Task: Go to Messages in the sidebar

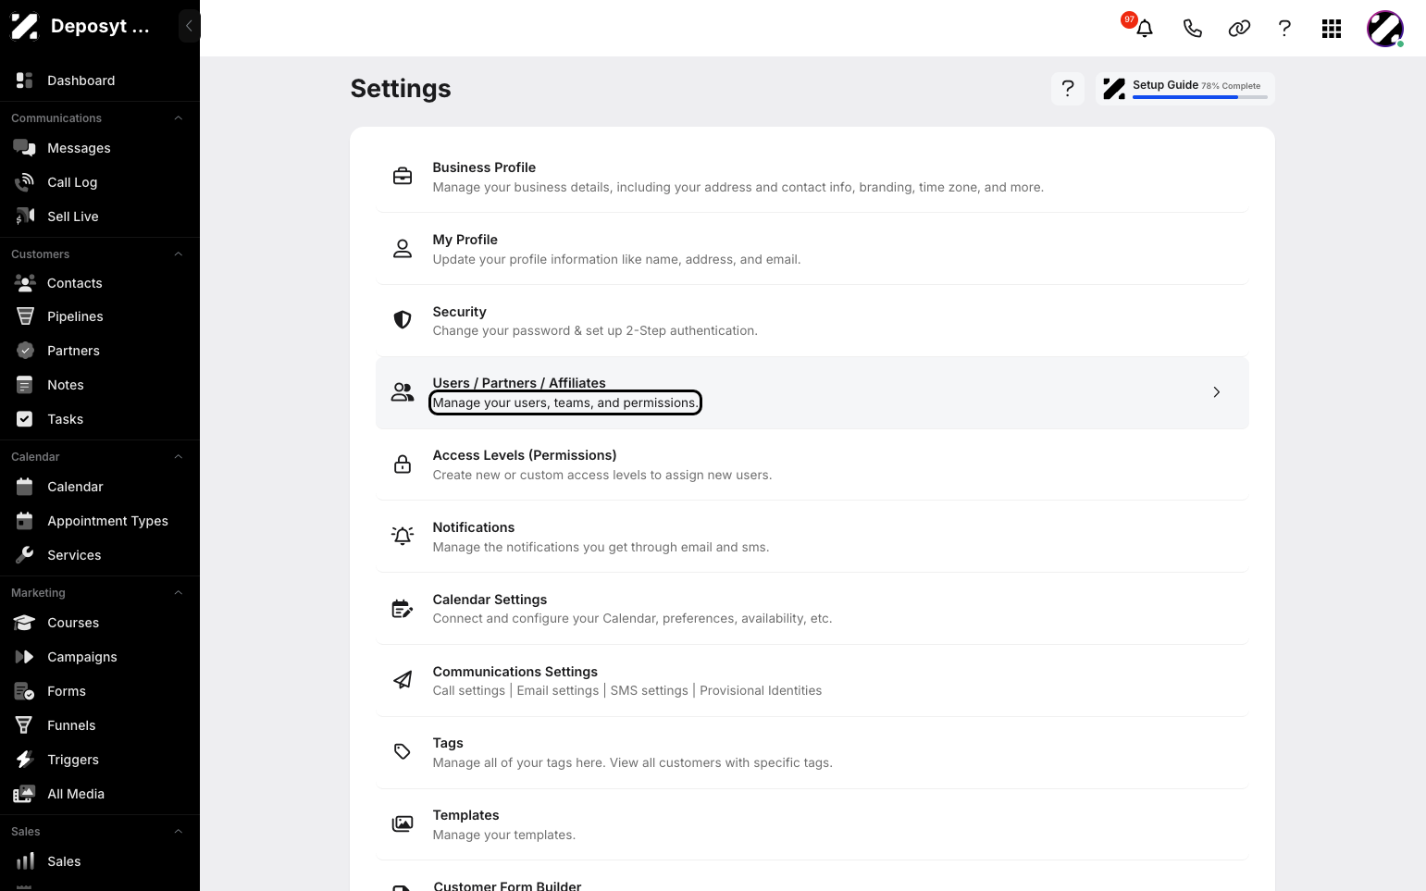Action: (x=100, y=148)
